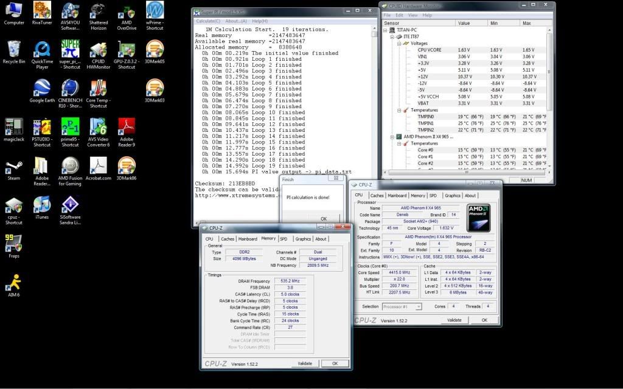This screenshot has height=389, width=623.
Task: Click the Recycle Bin icon
Action: point(14,52)
